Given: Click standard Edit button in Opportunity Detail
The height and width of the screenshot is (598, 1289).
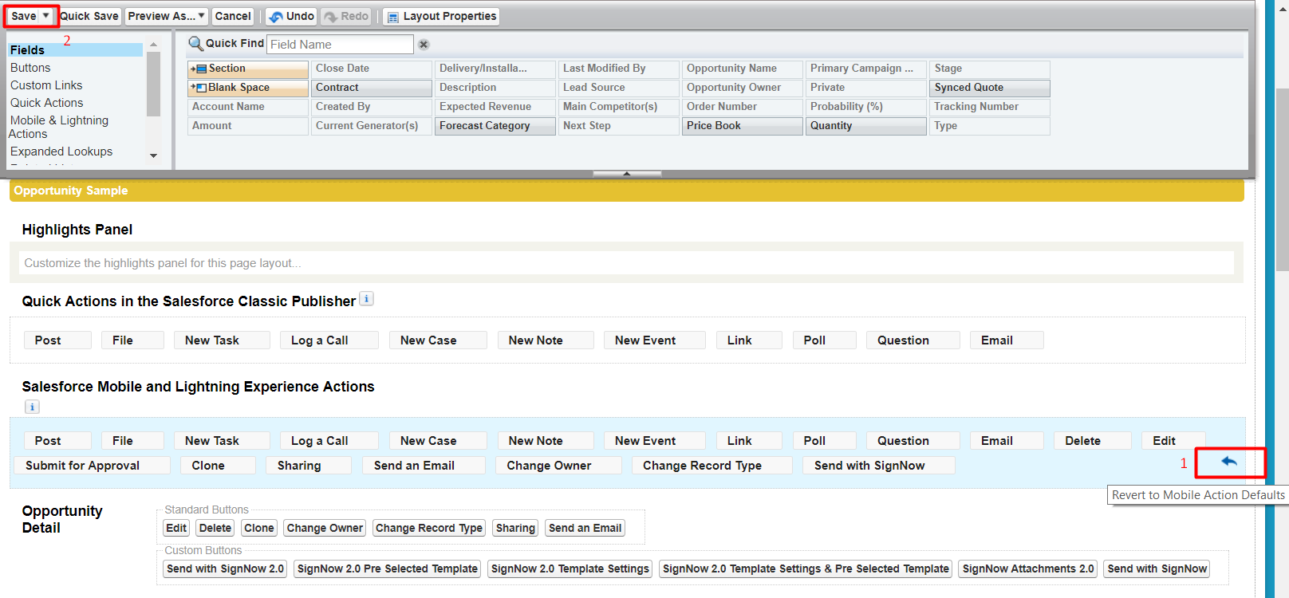Looking at the screenshot, I should [x=176, y=528].
